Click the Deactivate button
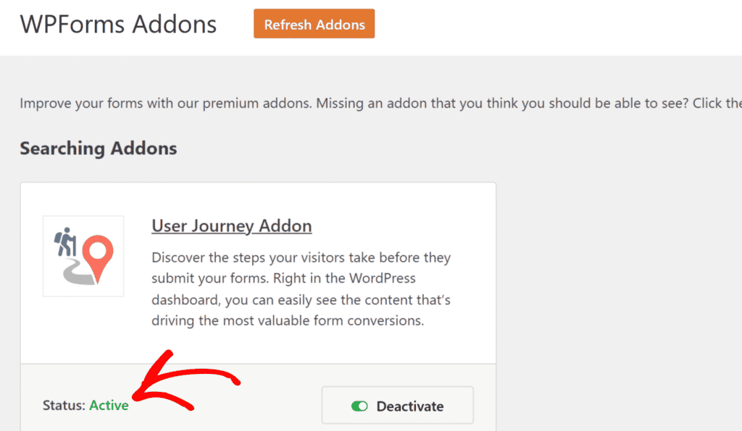The width and height of the screenshot is (742, 431). 397,406
